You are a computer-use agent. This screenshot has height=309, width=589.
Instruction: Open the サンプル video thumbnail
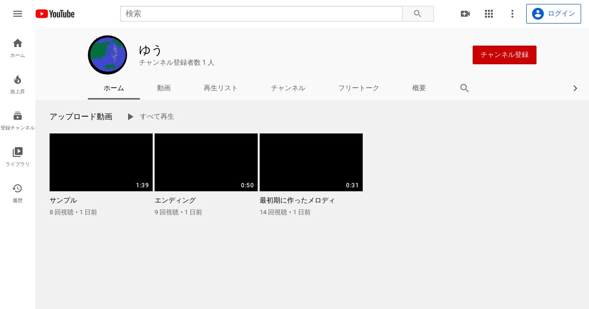101,162
